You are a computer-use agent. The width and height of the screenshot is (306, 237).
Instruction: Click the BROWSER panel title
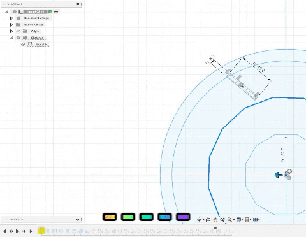click(x=15, y=4)
